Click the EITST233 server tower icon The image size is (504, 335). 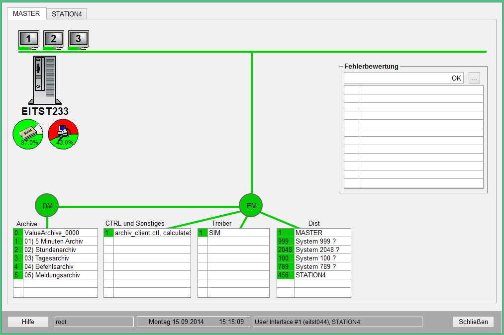click(44, 79)
